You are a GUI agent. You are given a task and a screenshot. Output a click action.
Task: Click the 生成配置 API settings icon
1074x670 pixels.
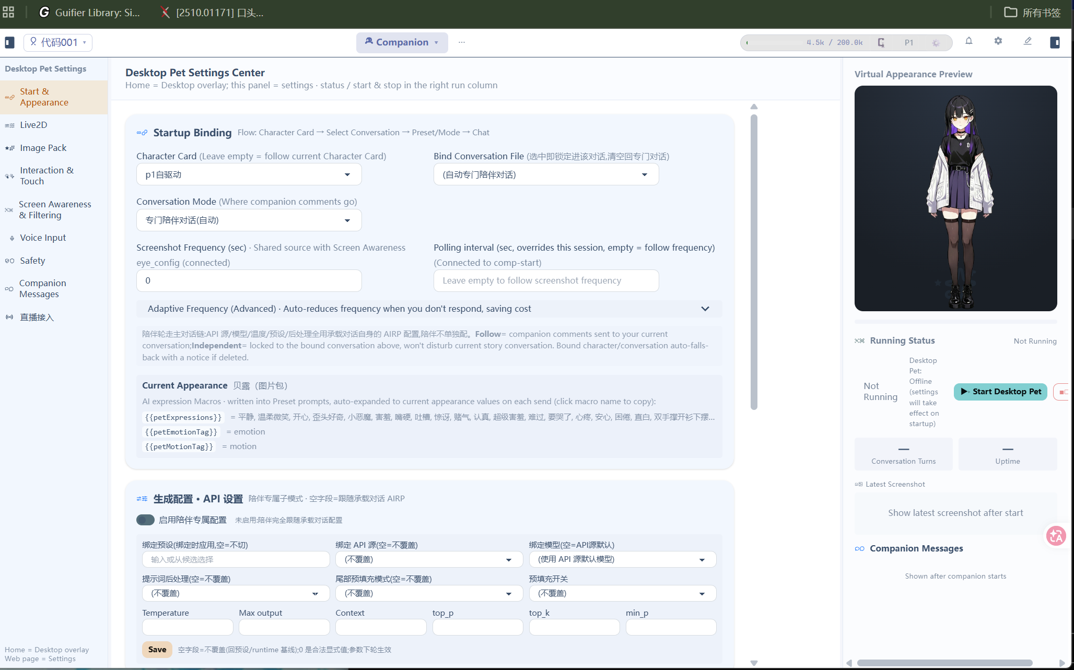142,499
